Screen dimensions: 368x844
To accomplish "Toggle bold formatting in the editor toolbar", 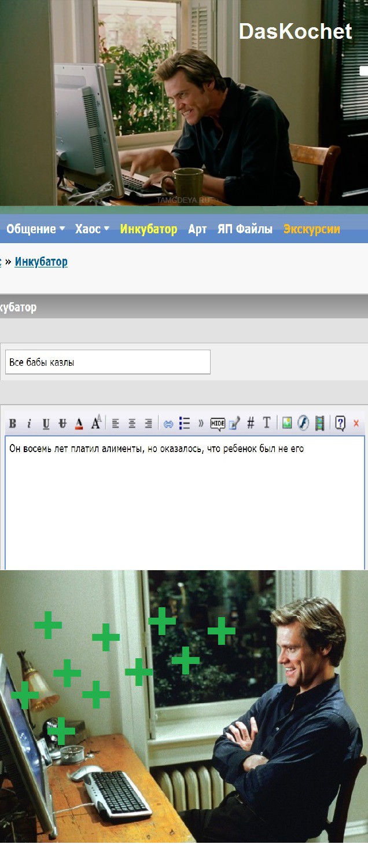I will pyautogui.click(x=13, y=423).
